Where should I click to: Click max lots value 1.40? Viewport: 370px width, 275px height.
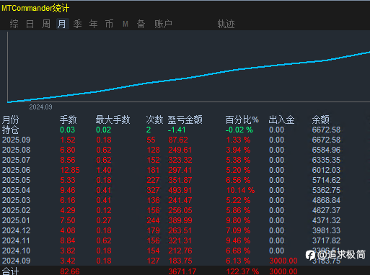click(x=104, y=170)
